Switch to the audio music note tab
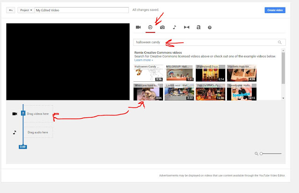The width and height of the screenshot is (299, 193). pyautogui.click(x=174, y=27)
